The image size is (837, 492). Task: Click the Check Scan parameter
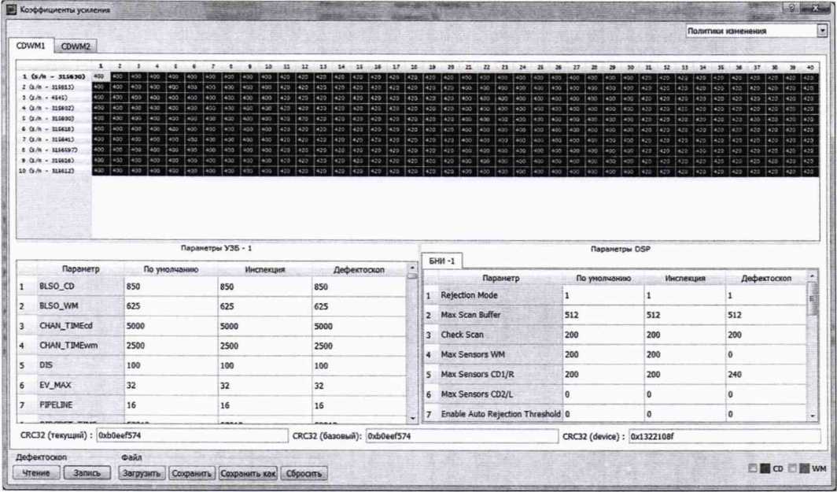[500, 335]
